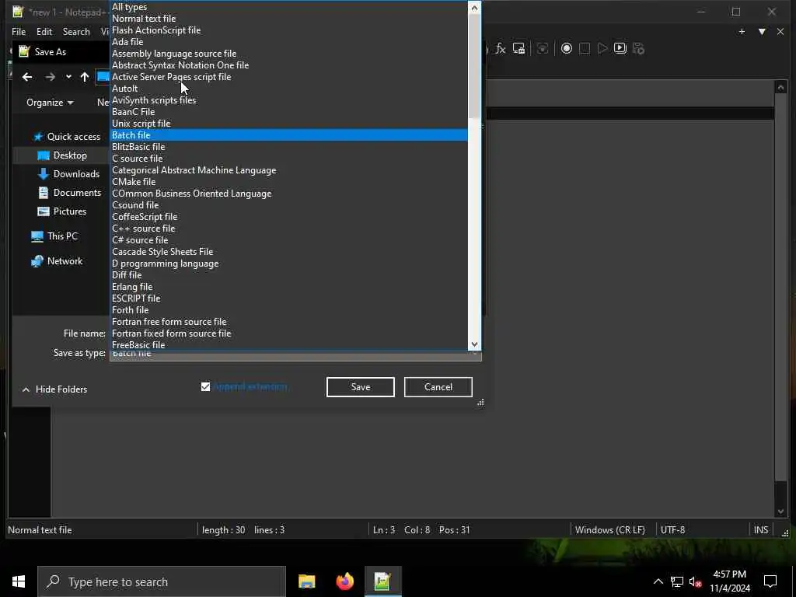Select BlitzBasic file type

(x=289, y=147)
